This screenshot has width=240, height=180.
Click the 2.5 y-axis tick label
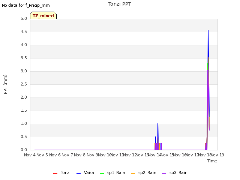point(24,84)
